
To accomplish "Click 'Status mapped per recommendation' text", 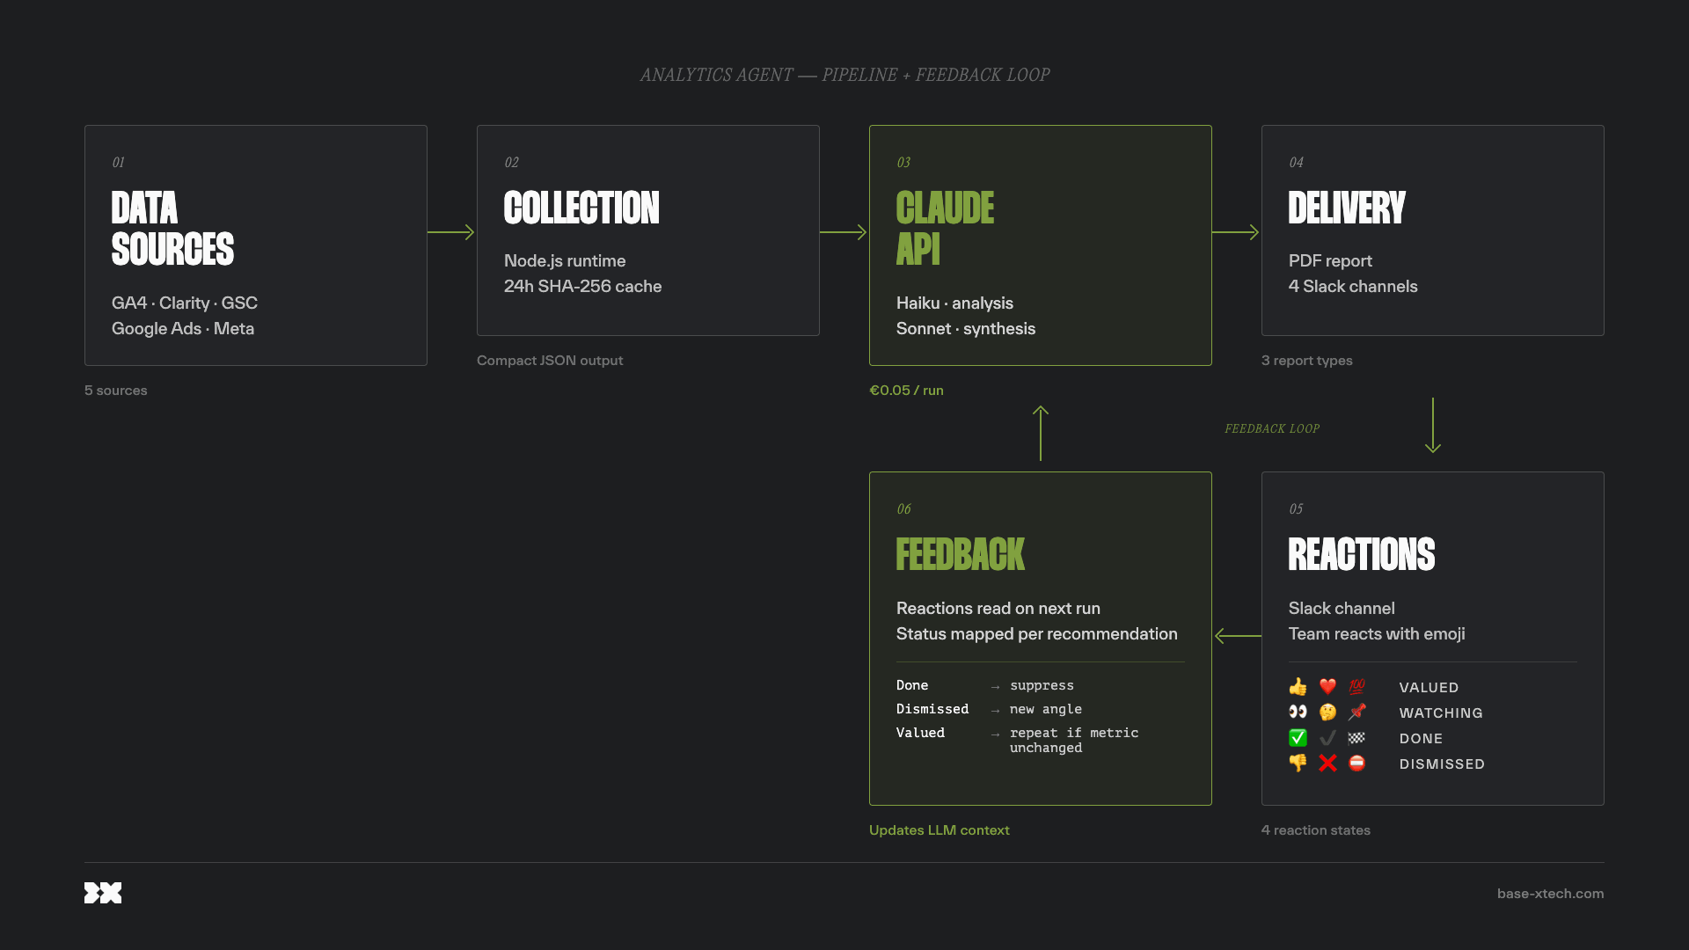I will (1036, 634).
